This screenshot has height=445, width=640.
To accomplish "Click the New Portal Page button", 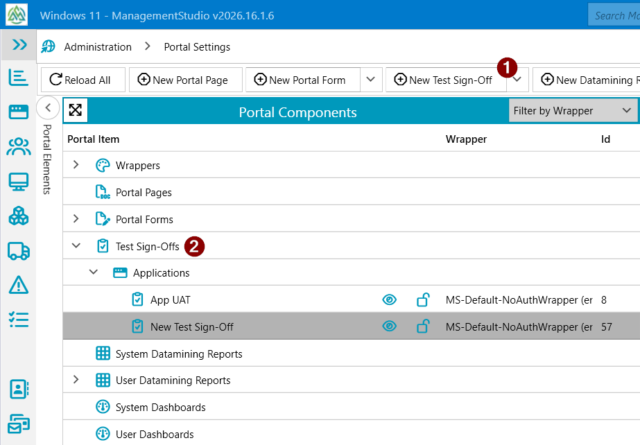I will [x=186, y=80].
